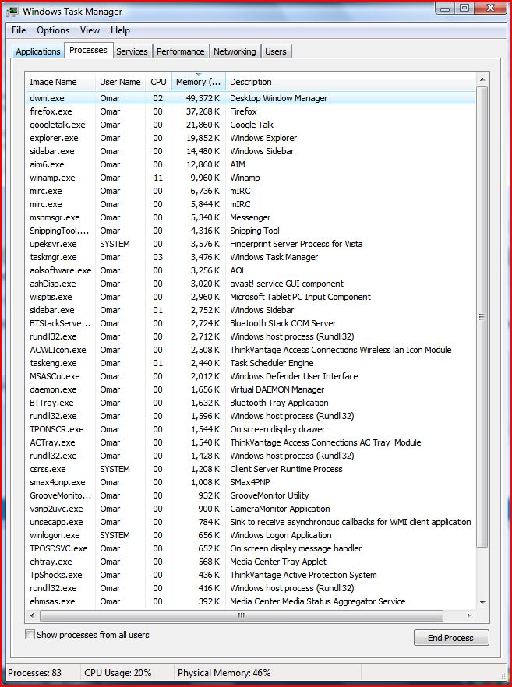Click the horizontal scrollbar thumb
Image resolution: width=512 pixels, height=687 pixels.
coord(242,615)
